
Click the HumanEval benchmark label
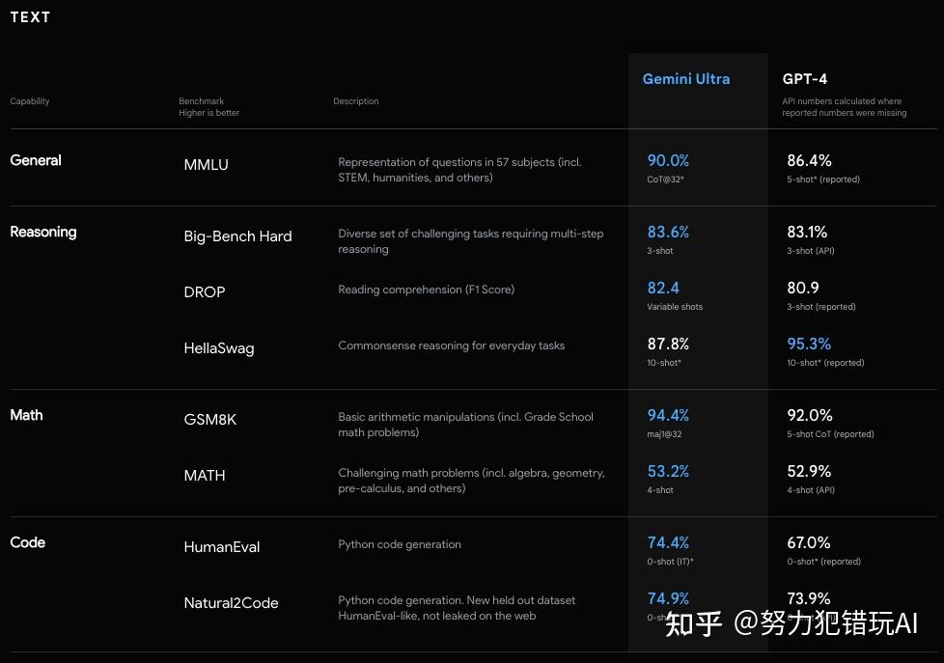point(221,547)
